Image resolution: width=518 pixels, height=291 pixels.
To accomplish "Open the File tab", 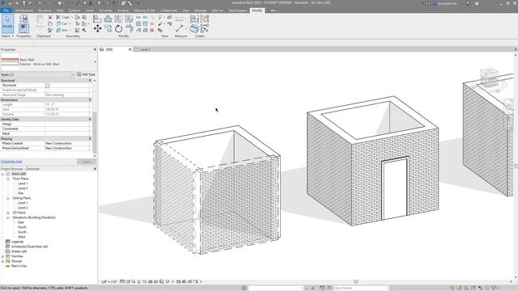I will [x=6, y=11].
